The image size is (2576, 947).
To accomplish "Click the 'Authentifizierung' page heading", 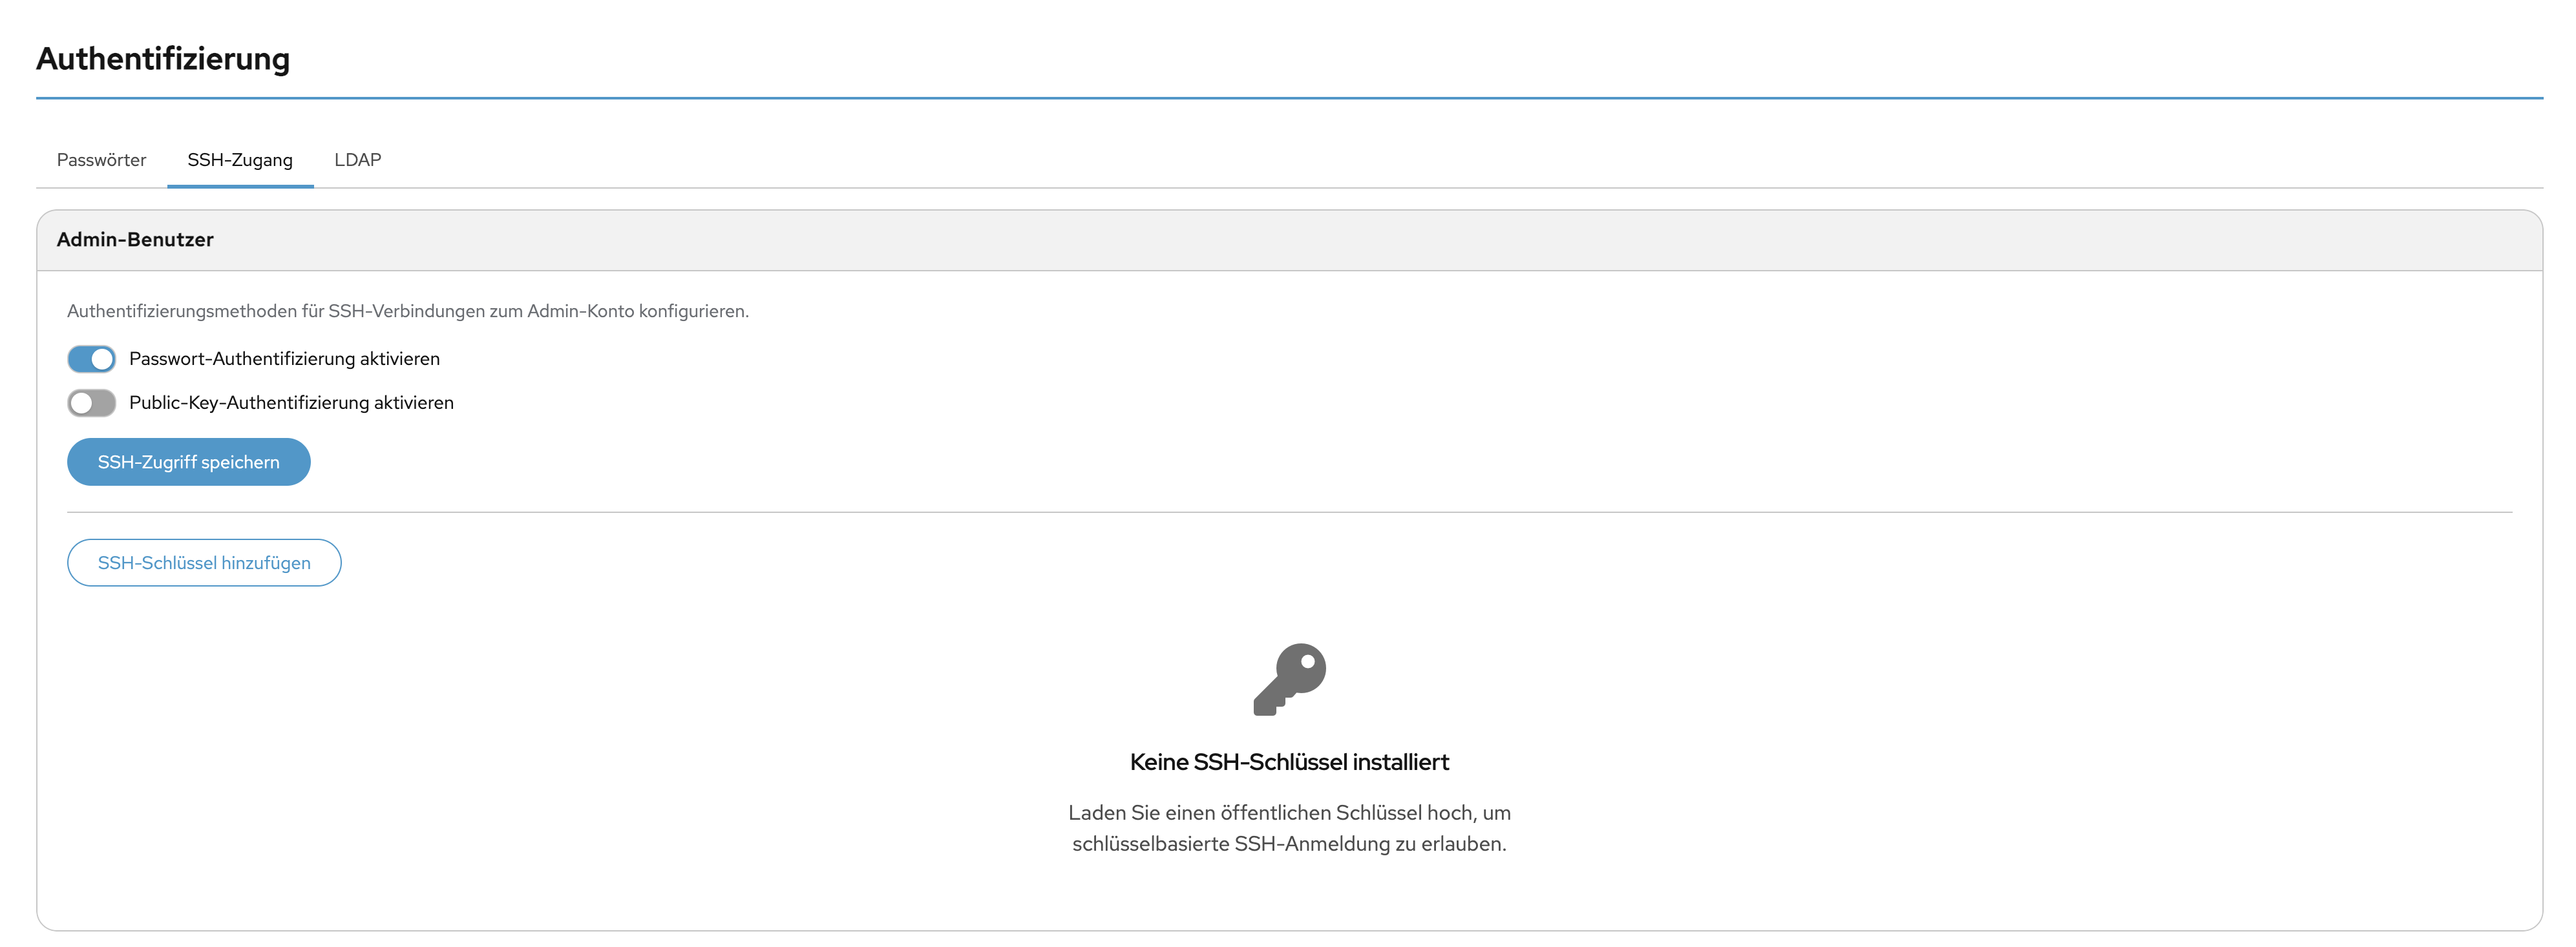I will coord(163,58).
